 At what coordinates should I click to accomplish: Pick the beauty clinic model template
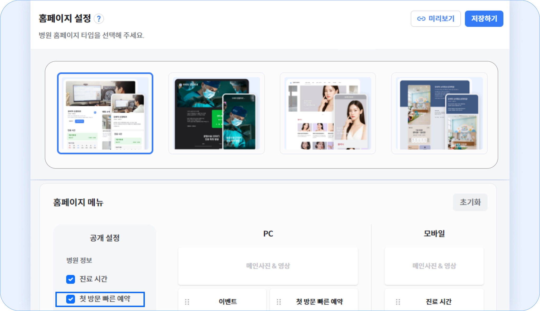point(327,113)
